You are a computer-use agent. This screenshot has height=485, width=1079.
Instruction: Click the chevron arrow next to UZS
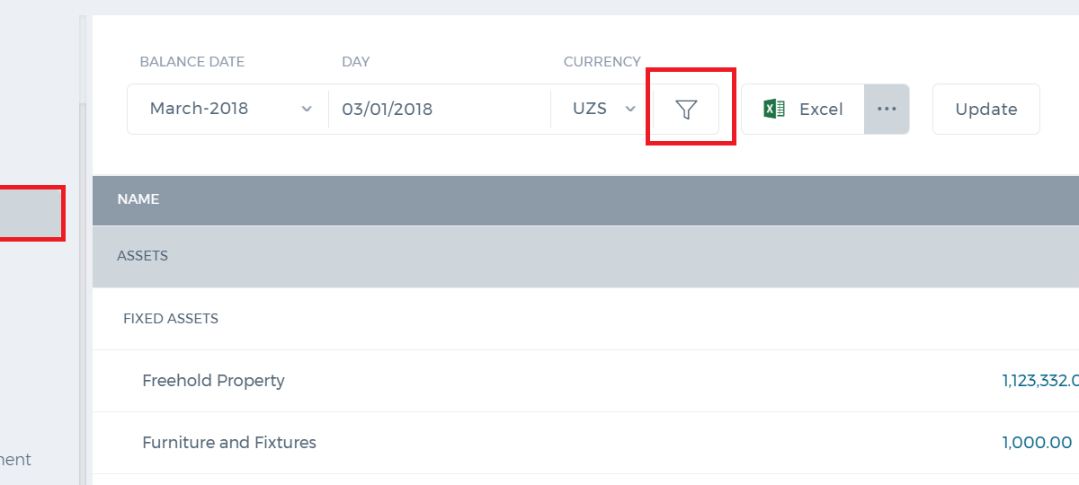[x=630, y=109]
